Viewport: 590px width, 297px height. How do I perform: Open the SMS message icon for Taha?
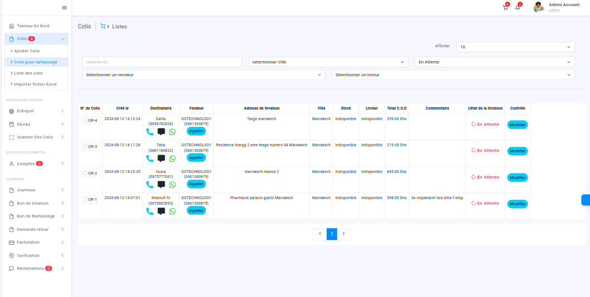(x=161, y=159)
